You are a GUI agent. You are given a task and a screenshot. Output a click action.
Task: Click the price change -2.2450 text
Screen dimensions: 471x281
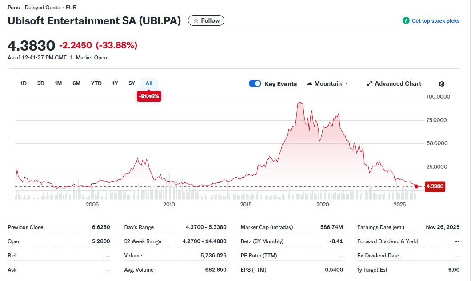(x=76, y=45)
